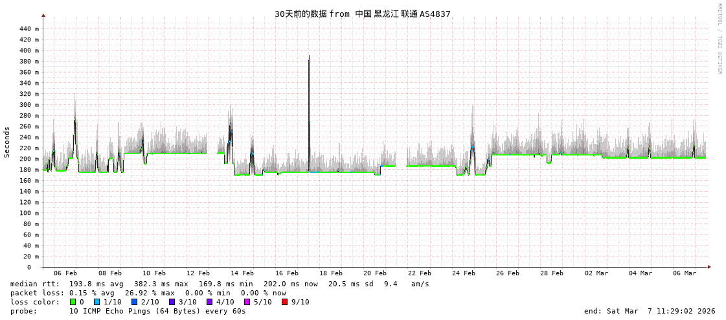Click the 02 Mar x-axis label
The image size is (726, 320).
(596, 273)
